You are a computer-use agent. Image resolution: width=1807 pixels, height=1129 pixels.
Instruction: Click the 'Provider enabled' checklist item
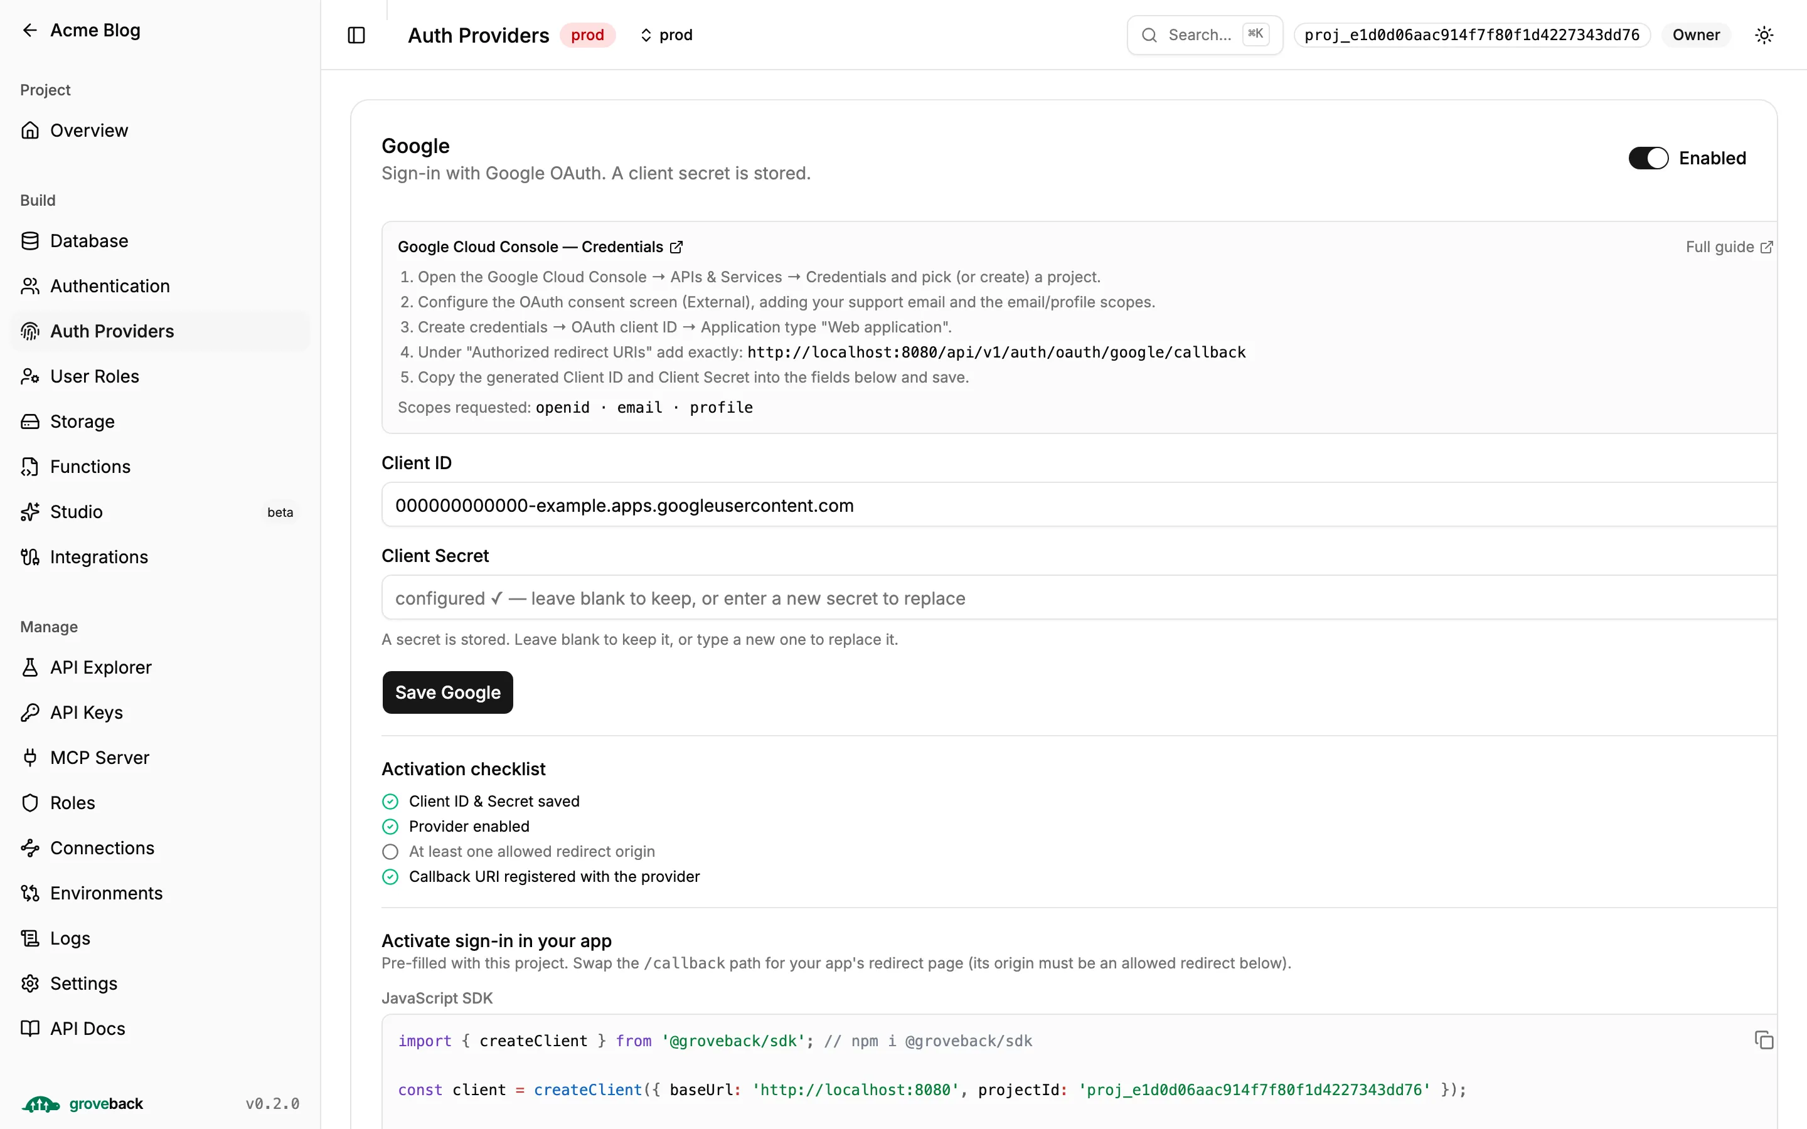pyautogui.click(x=456, y=827)
